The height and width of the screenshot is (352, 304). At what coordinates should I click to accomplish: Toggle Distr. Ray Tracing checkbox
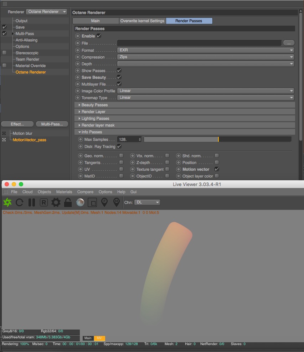tap(119, 146)
